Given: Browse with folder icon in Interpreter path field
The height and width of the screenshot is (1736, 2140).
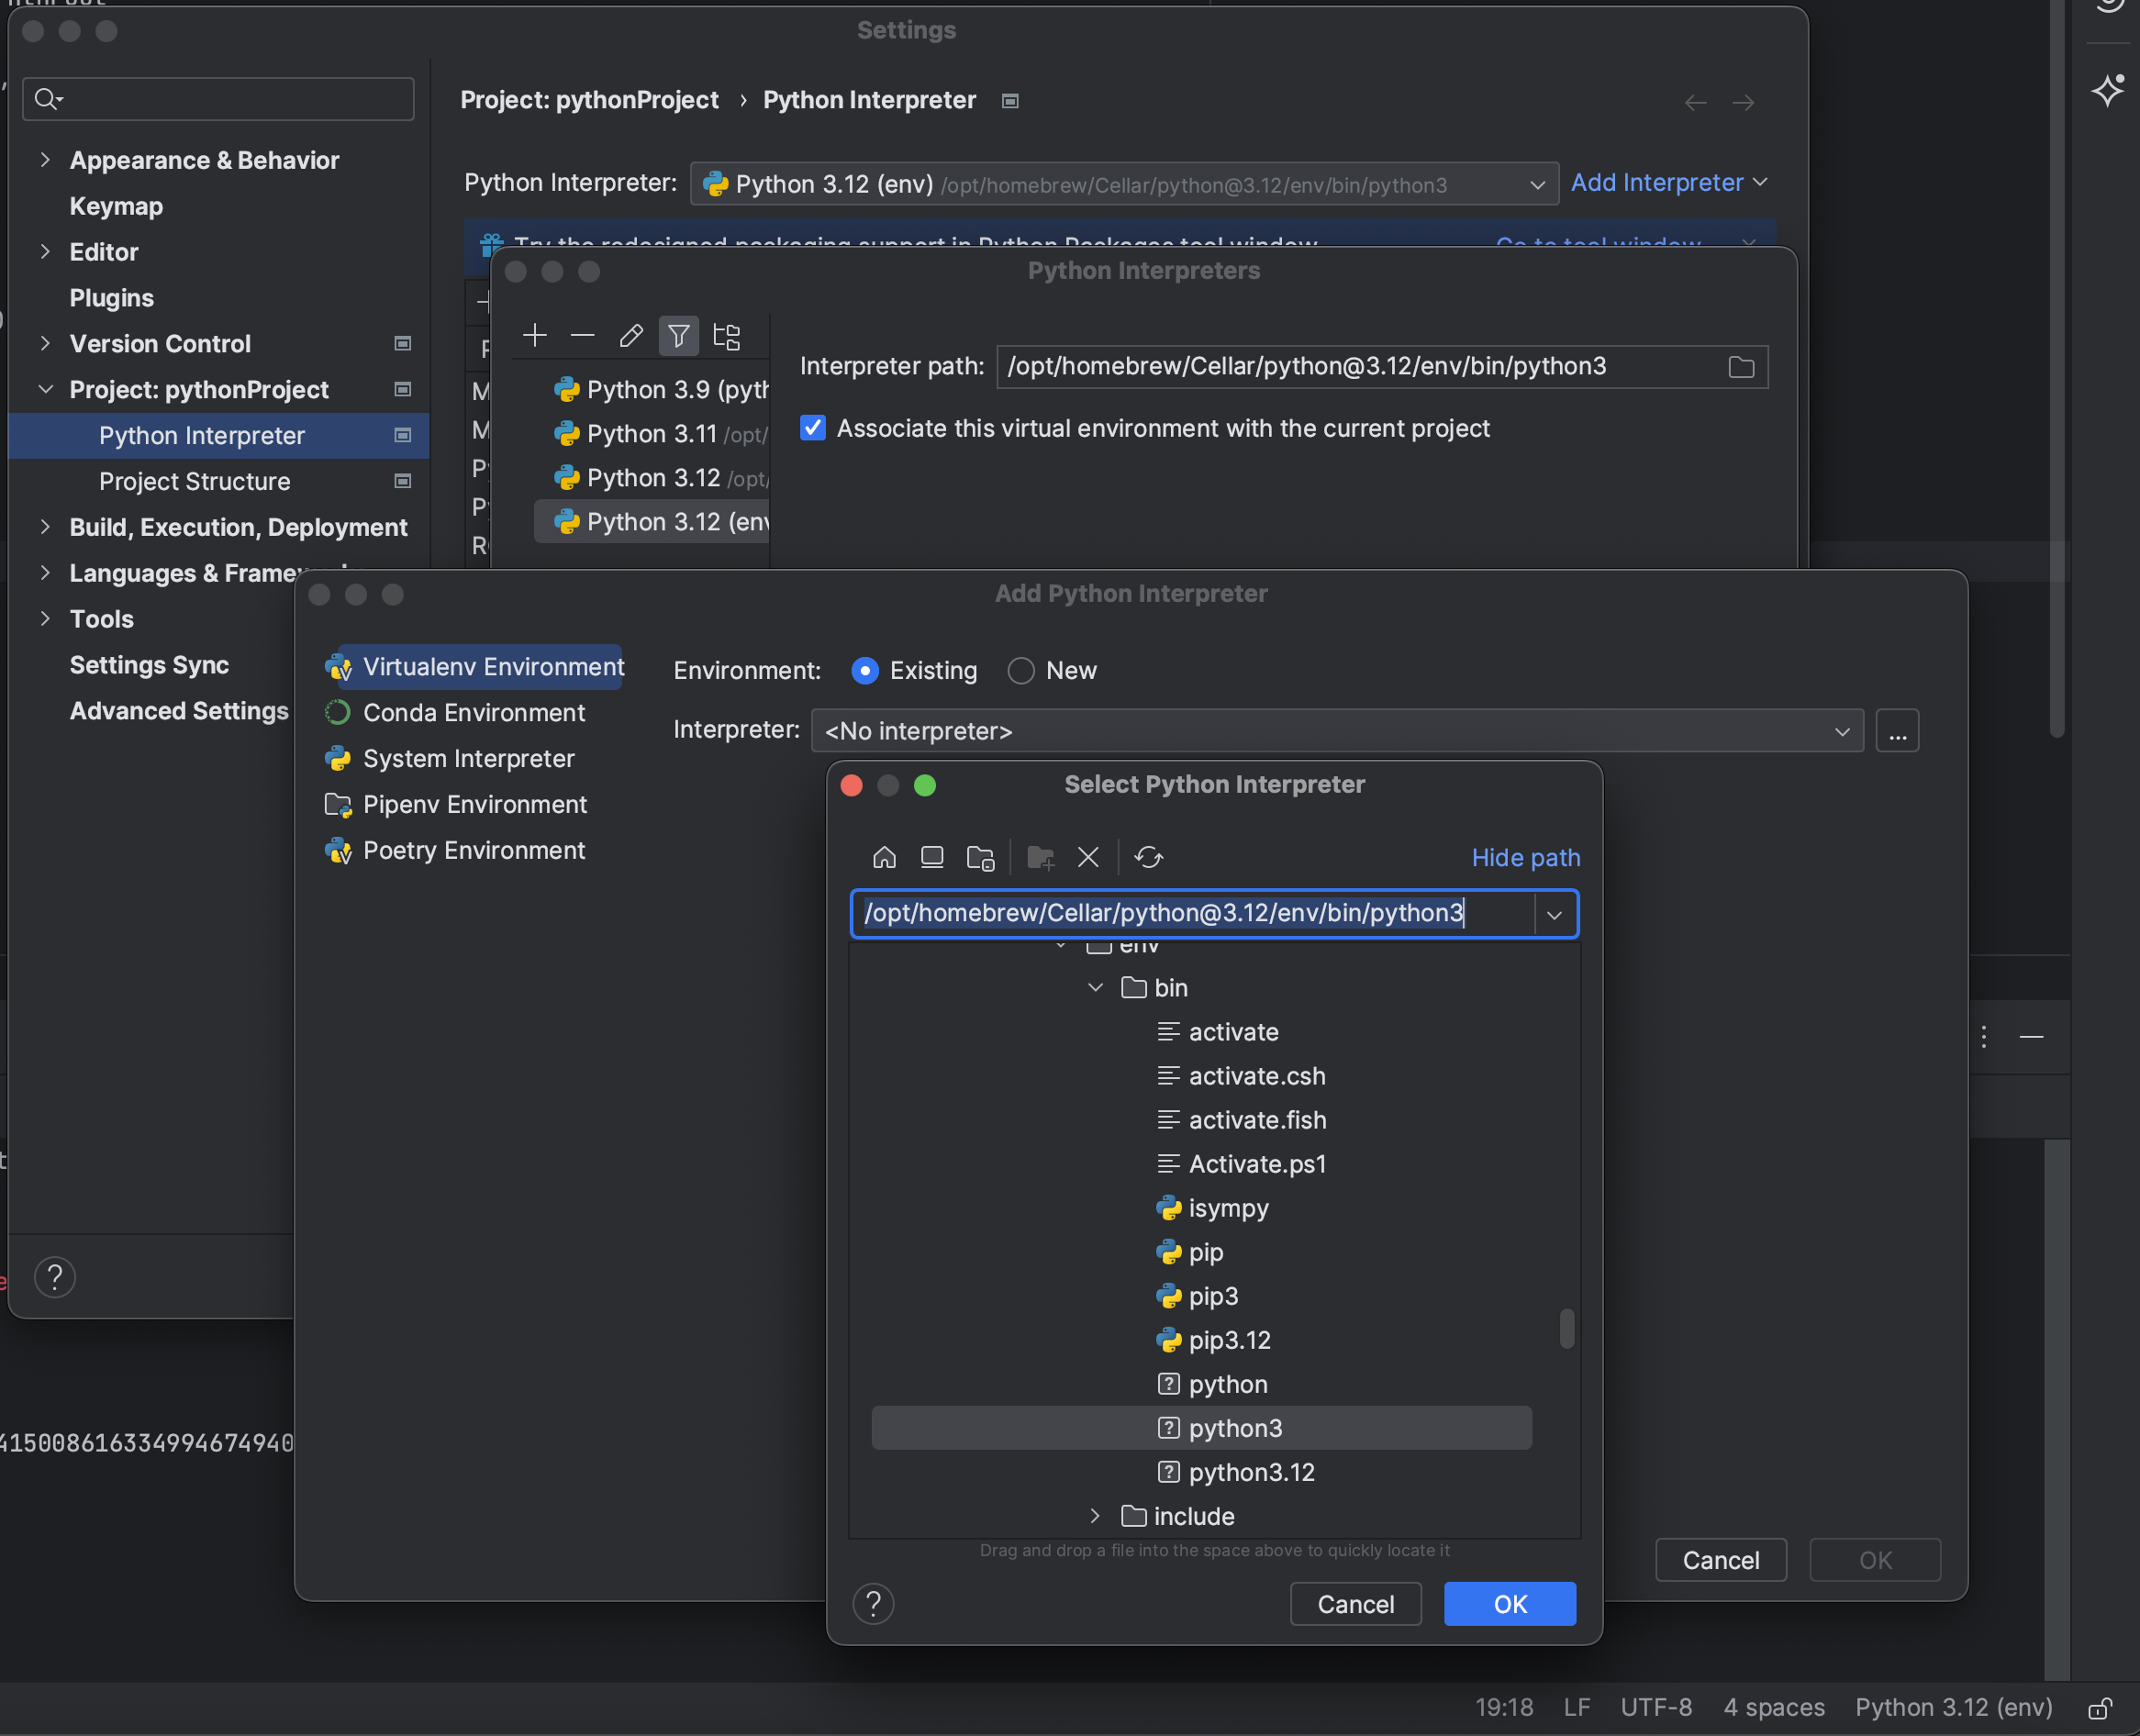Looking at the screenshot, I should (1741, 367).
